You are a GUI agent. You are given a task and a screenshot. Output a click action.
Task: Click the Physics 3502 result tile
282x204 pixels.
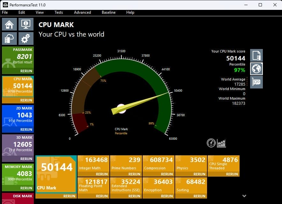(x=191, y=164)
